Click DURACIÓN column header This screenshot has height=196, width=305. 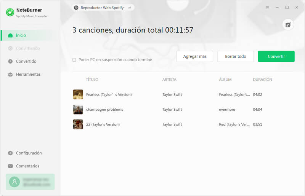pyautogui.click(x=262, y=80)
